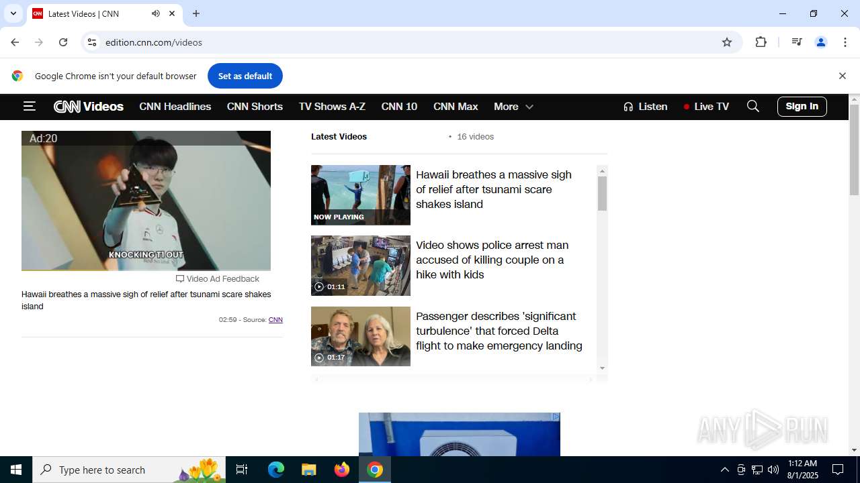Reload the page

[x=63, y=42]
